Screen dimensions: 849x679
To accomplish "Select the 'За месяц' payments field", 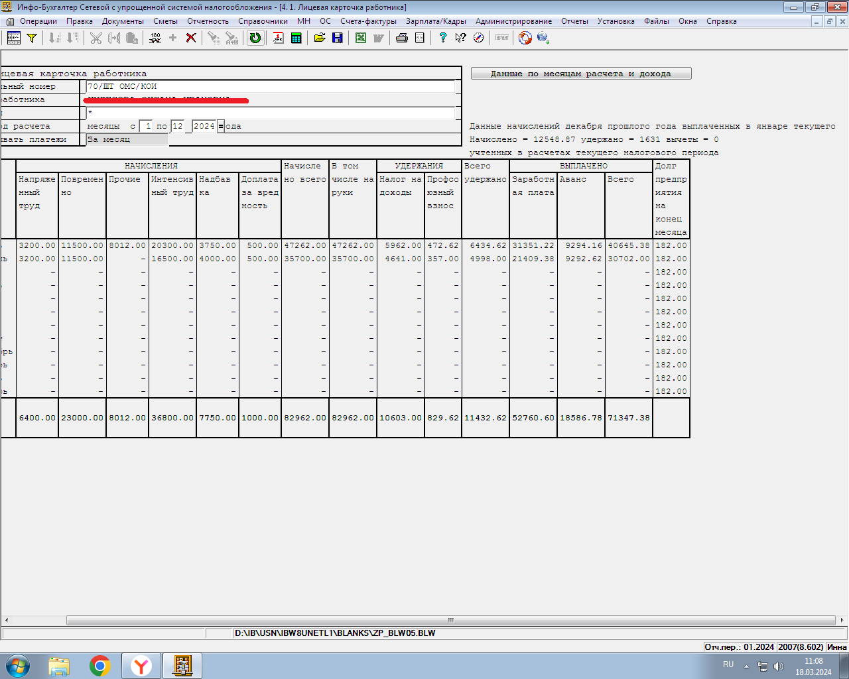I will (127, 139).
